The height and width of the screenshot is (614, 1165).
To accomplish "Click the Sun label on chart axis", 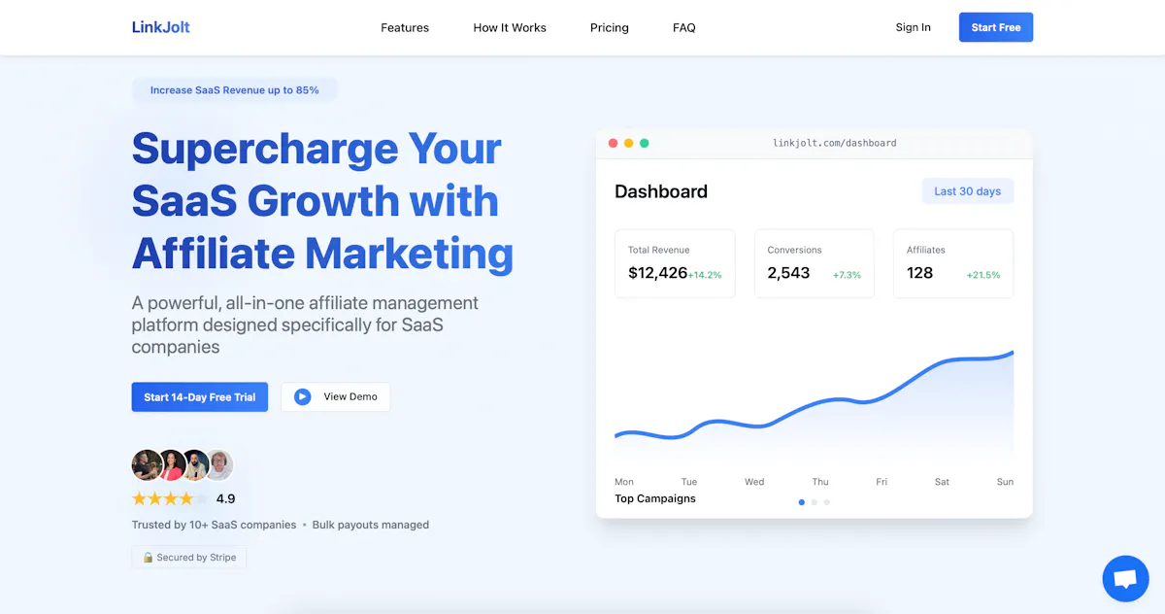I will [x=1005, y=482].
